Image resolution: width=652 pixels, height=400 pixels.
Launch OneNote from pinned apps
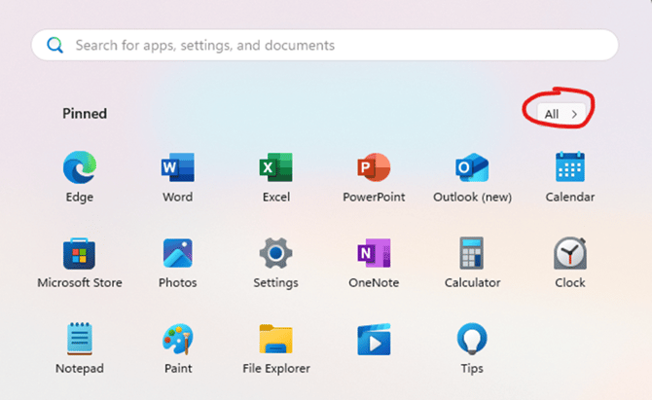coord(374,254)
